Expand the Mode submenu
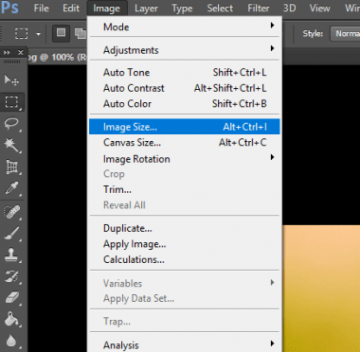This screenshot has height=352, width=360. (x=185, y=26)
